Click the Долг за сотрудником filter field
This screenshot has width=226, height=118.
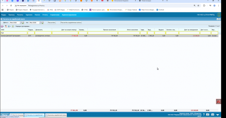tap(189, 33)
